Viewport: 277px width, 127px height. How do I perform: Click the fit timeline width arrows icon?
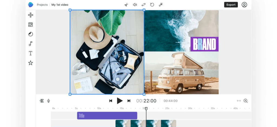[239, 101]
